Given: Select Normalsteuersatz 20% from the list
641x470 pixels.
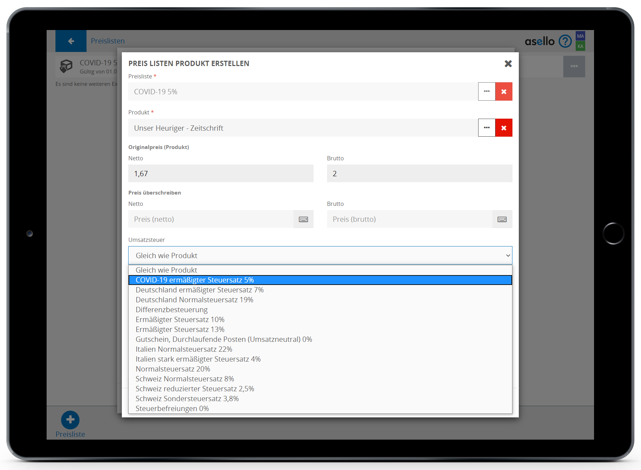Looking at the screenshot, I should (x=173, y=369).
